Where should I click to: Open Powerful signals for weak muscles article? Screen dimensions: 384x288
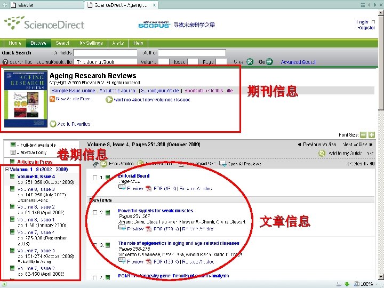[156, 211]
